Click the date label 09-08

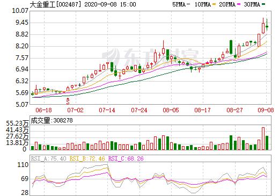point(266,110)
